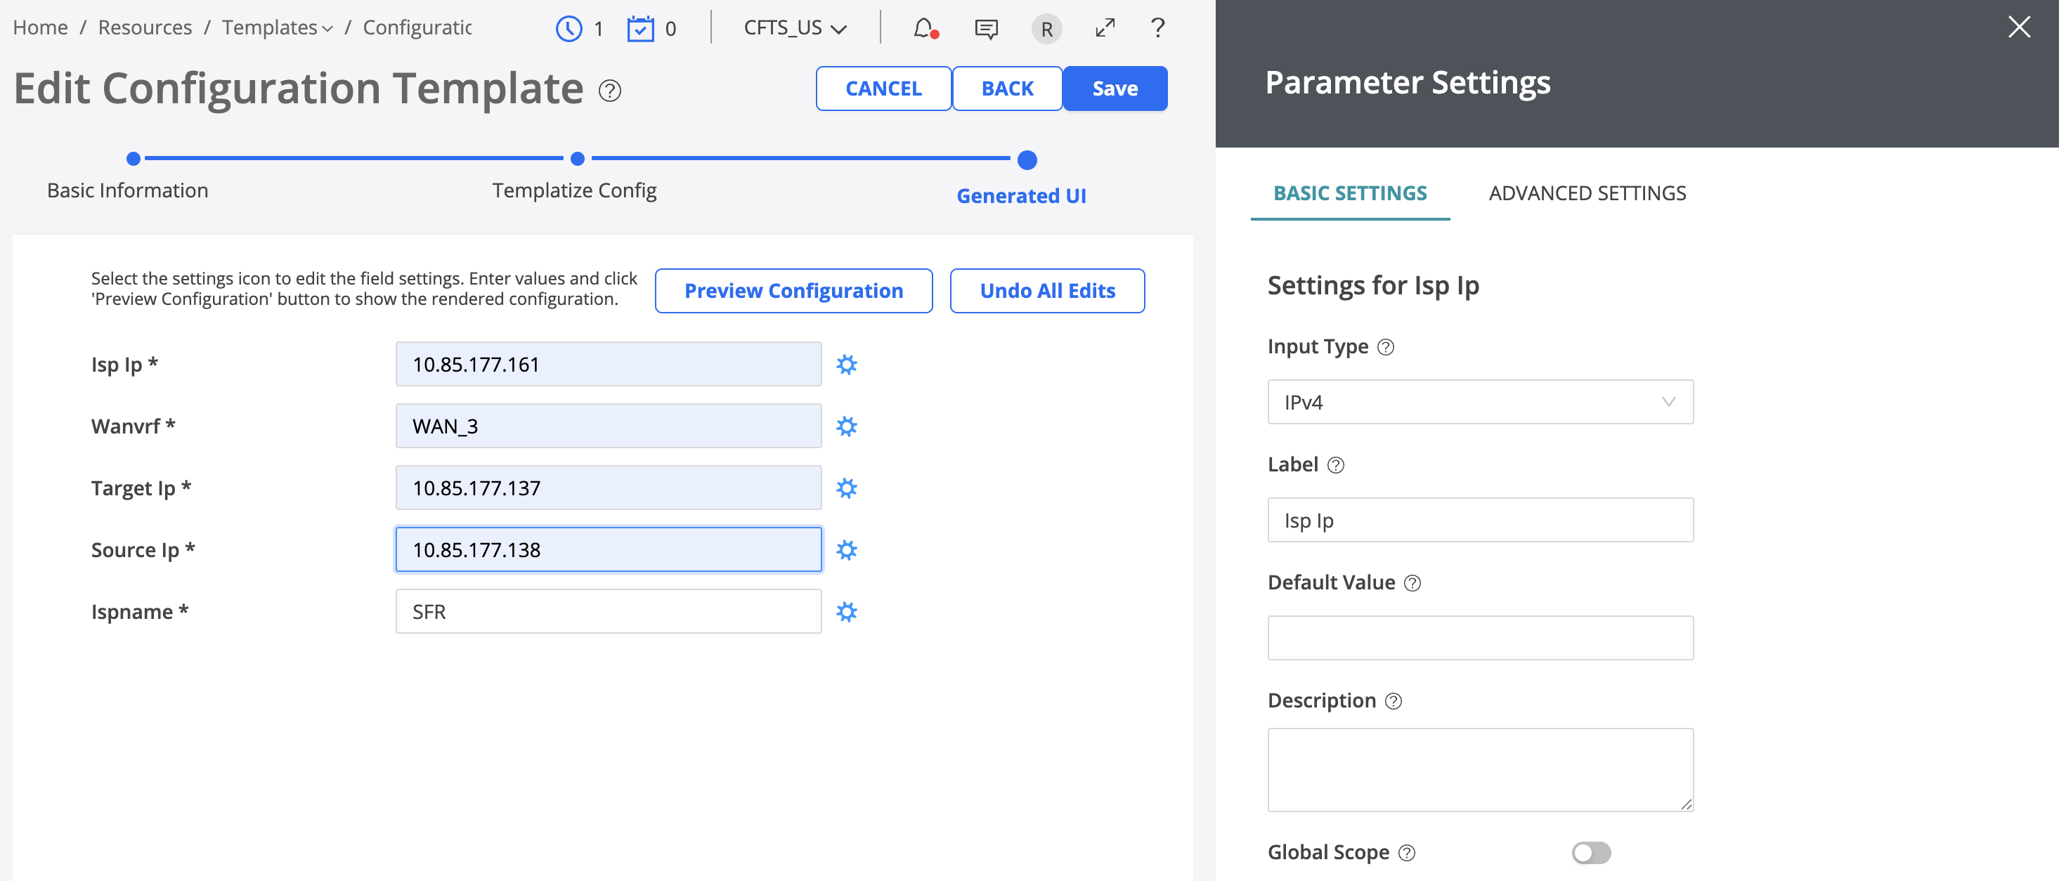Image resolution: width=2059 pixels, height=881 pixels.
Task: Open settings gear for Ispname field
Action: point(847,612)
